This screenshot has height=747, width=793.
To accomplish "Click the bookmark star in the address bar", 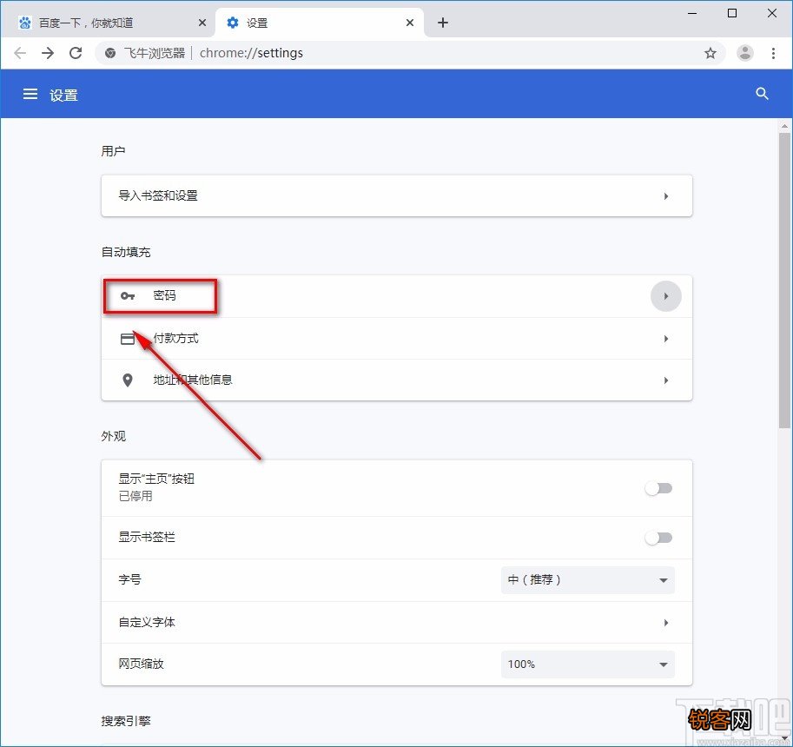I will tap(710, 53).
